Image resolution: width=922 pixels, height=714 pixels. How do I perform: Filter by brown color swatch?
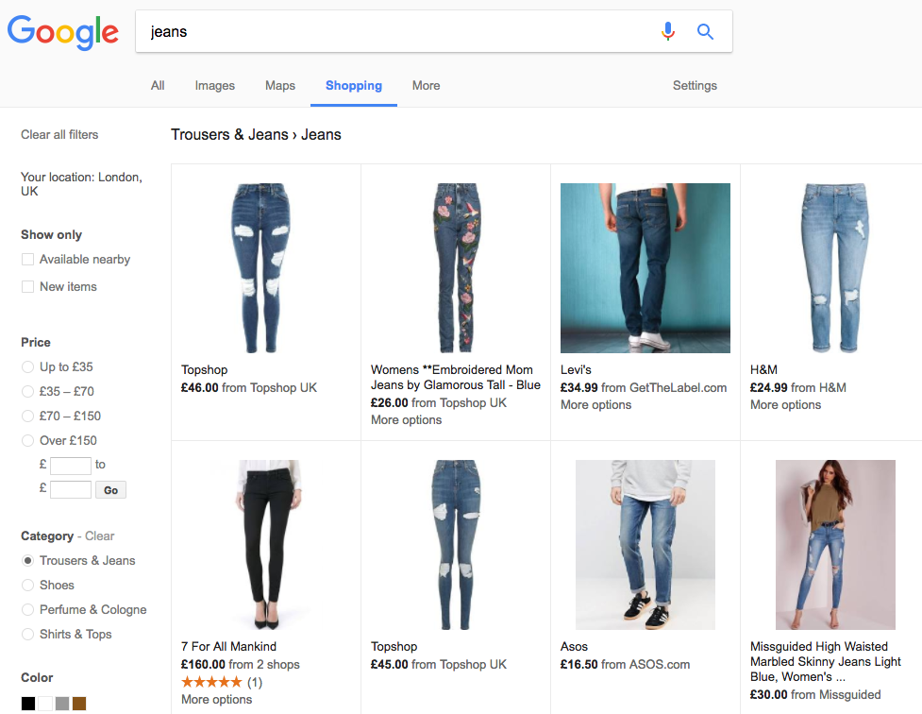click(x=79, y=704)
